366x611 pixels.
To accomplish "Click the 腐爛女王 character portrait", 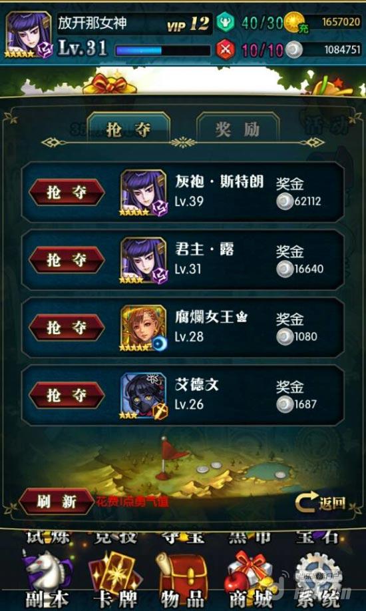I will (x=143, y=328).
